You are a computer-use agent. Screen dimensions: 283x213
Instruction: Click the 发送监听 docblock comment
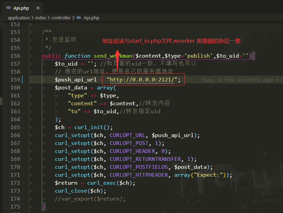pyautogui.click(x=64, y=39)
